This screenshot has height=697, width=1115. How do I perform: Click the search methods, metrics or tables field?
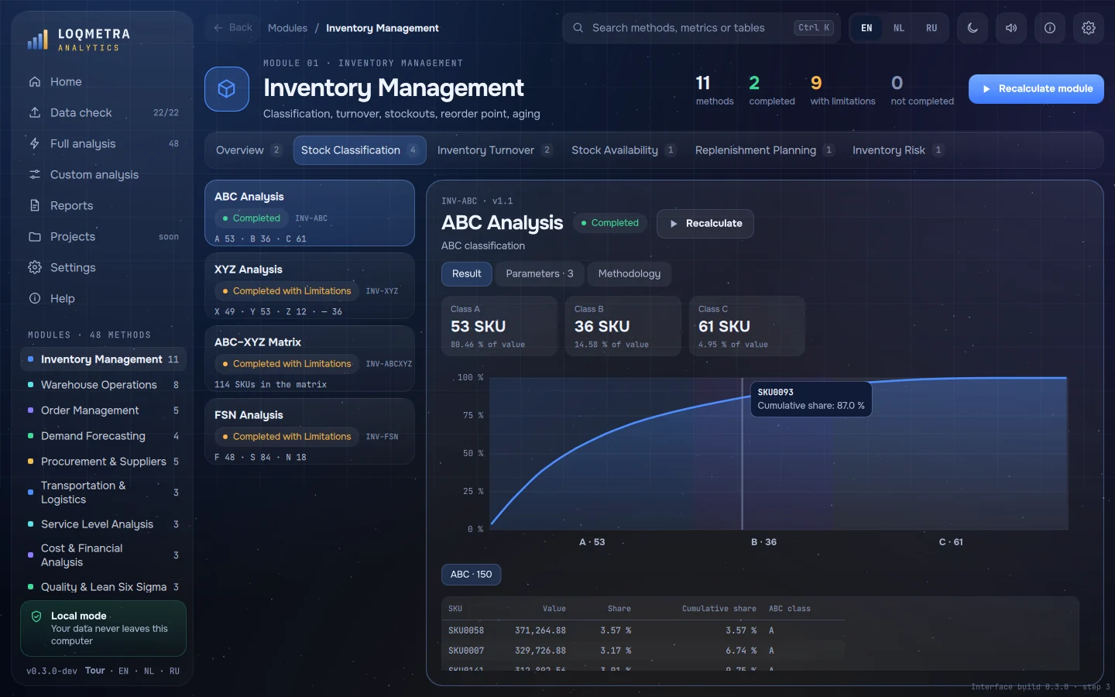click(x=702, y=28)
